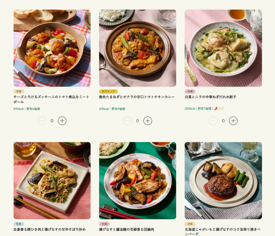Decrease quantity of tomato meatball dish
Viewport: 275px width, 236px height.
(x=42, y=121)
